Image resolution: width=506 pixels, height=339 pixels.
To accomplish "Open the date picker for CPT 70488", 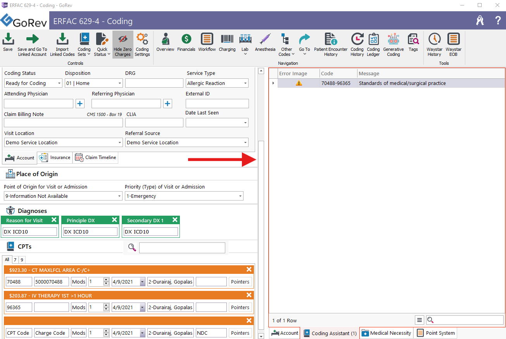I will (142, 282).
